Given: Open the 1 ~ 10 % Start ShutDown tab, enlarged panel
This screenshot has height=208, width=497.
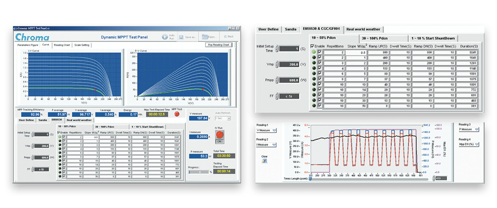Looking at the screenshot, I should coord(433,38).
